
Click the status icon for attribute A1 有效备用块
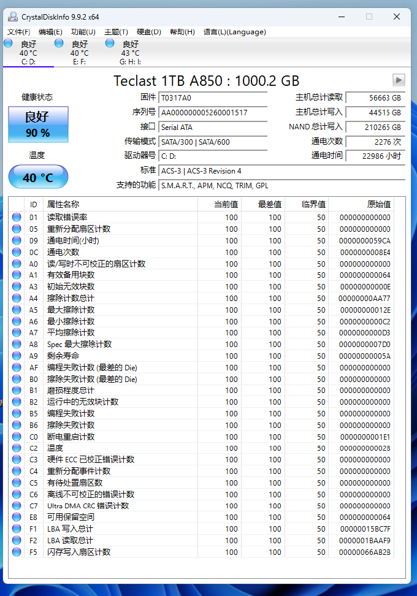coord(17,275)
